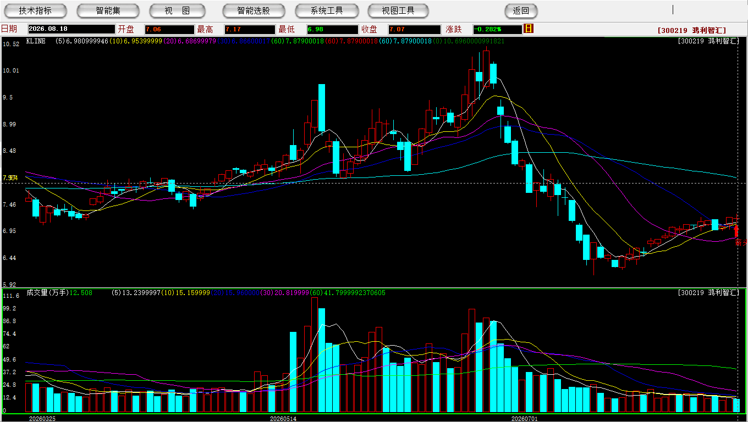Click the magenta (30) average in volume legend
Image resolution: width=748 pixels, height=422 pixels.
[x=285, y=293]
